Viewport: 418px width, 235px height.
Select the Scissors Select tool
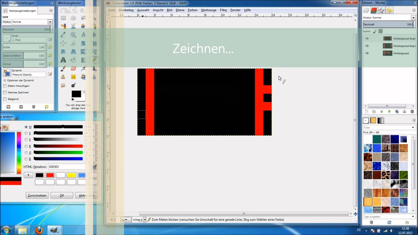(x=73, y=26)
